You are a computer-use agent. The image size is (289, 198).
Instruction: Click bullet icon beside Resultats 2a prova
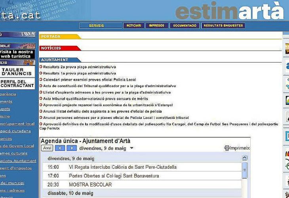[x=41, y=67]
